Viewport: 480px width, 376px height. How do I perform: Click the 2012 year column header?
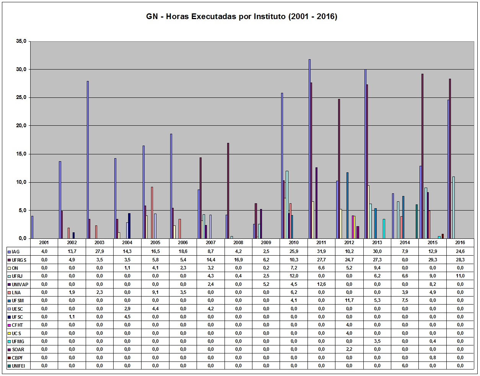[x=349, y=243]
